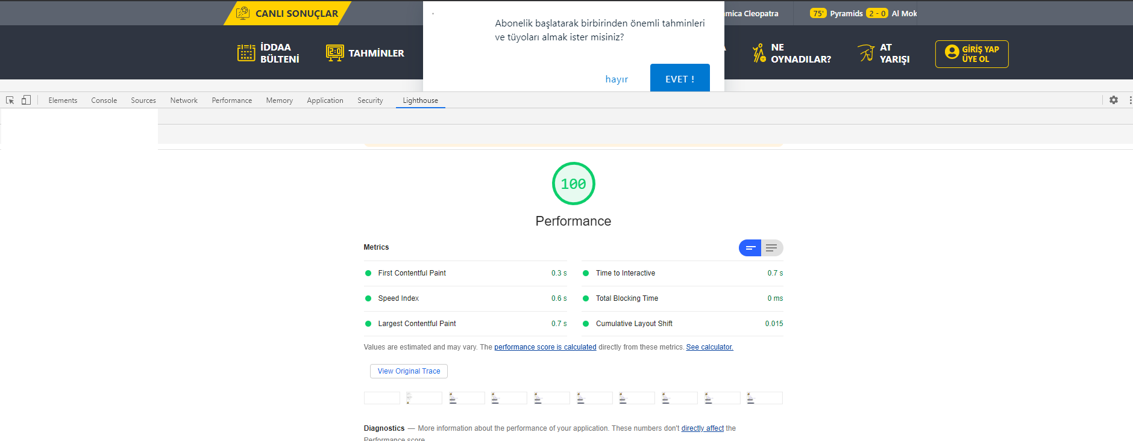
Task: Toggle the device toolbar icon
Action: (26, 100)
